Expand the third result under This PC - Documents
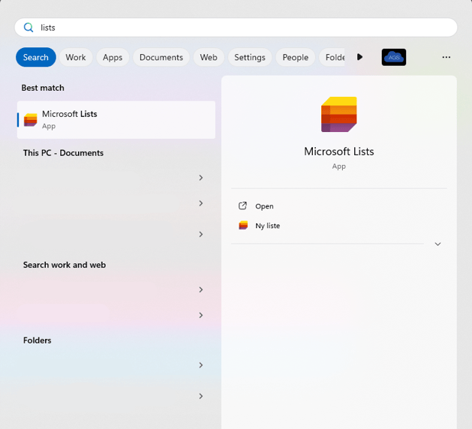 (x=201, y=234)
